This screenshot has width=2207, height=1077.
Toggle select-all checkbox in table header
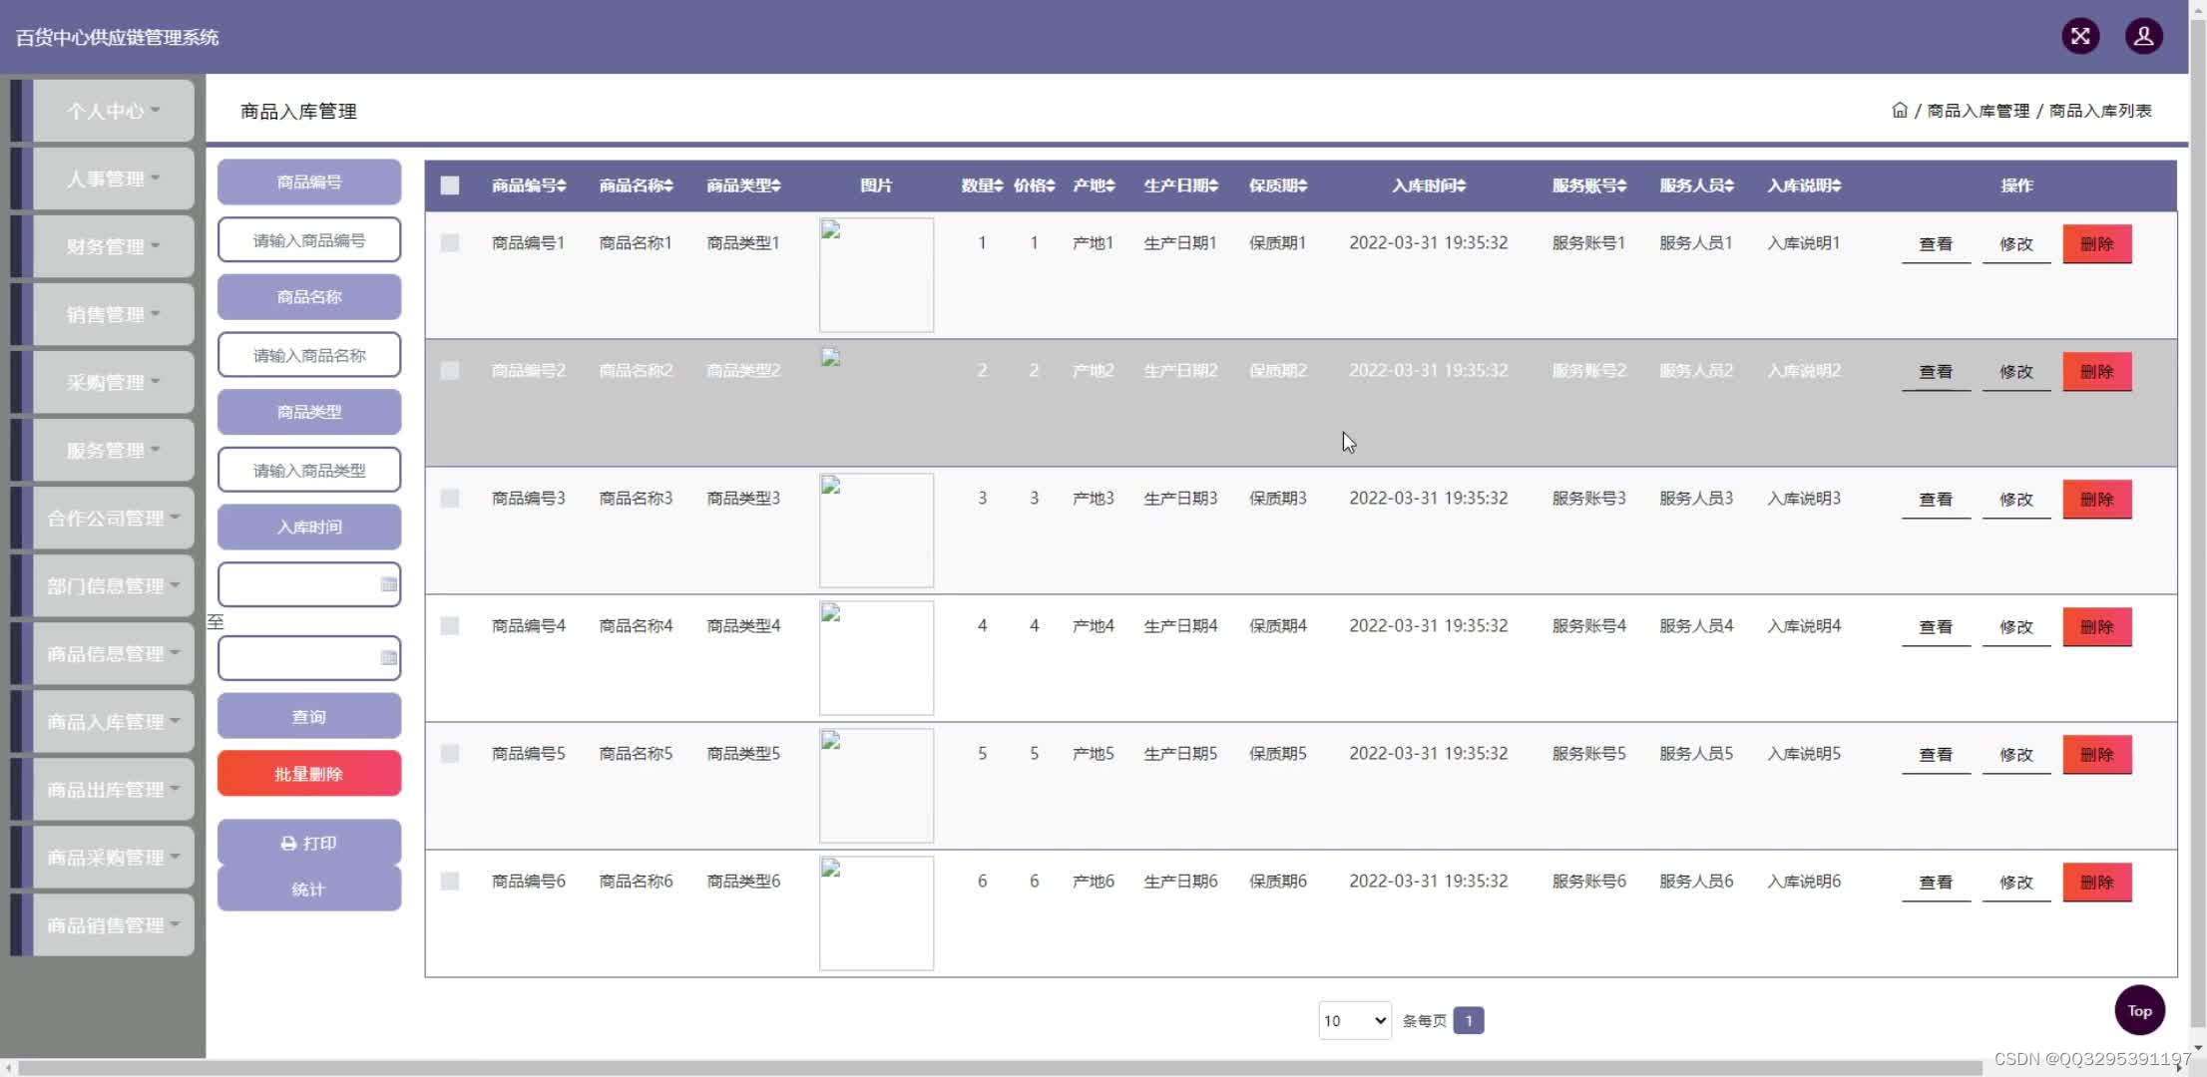[450, 185]
